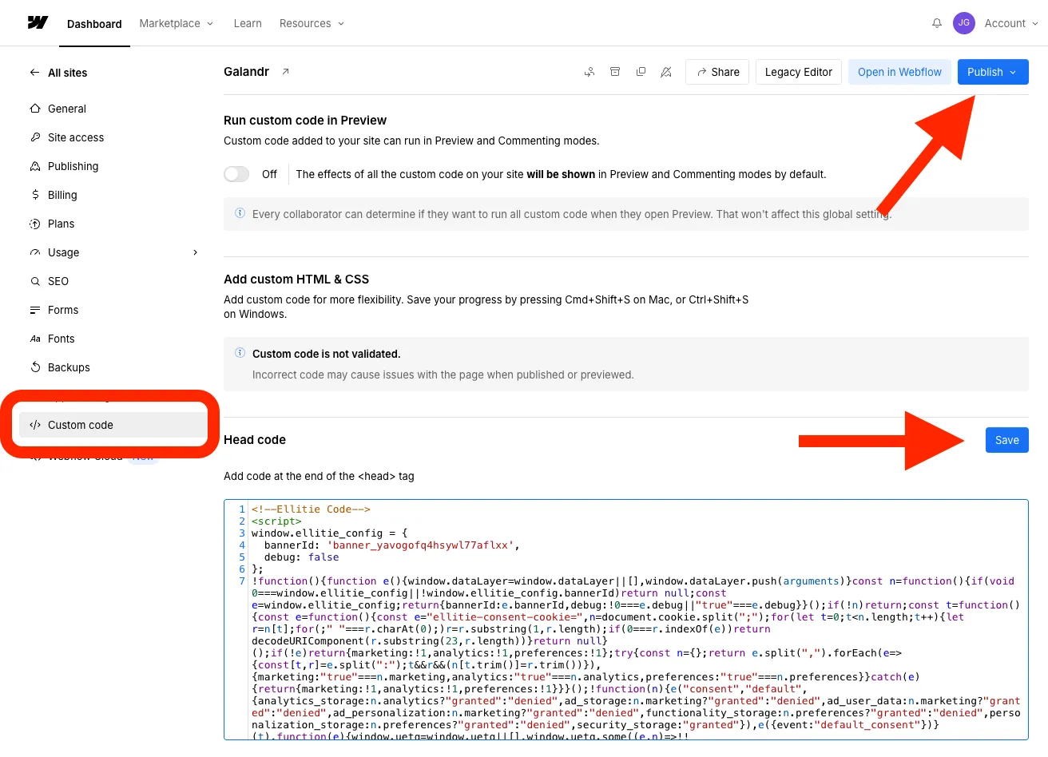The height and width of the screenshot is (757, 1048).
Task: Open the archive site icon
Action: pos(615,71)
